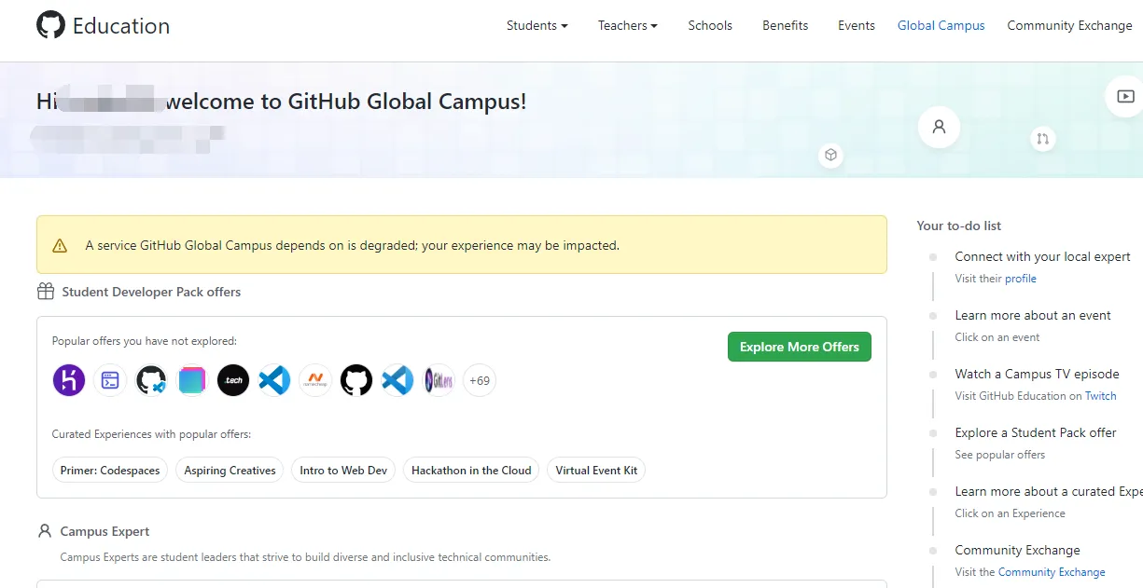This screenshot has width=1143, height=588.
Task: Click the Heroku offer icon
Action: [69, 380]
